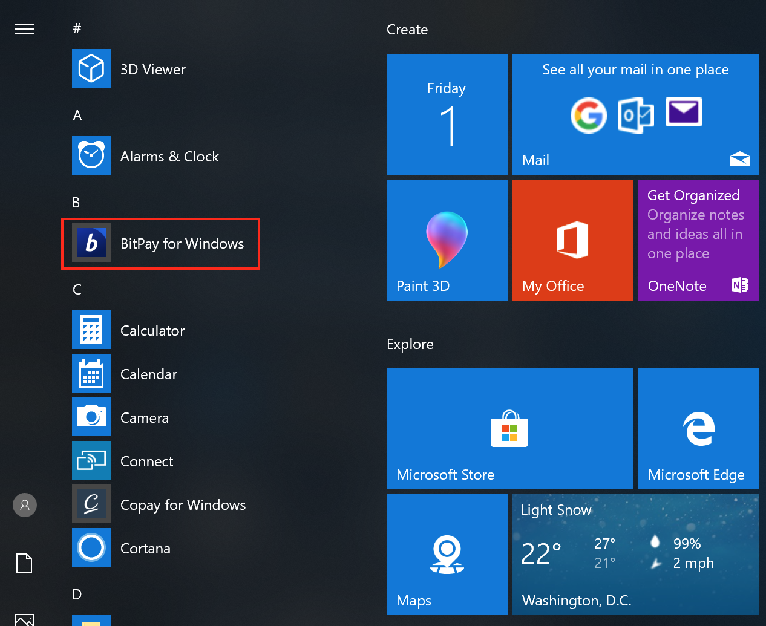Screen dimensions: 766x626
Task: Open Cortana circle icon
Action: pos(91,547)
